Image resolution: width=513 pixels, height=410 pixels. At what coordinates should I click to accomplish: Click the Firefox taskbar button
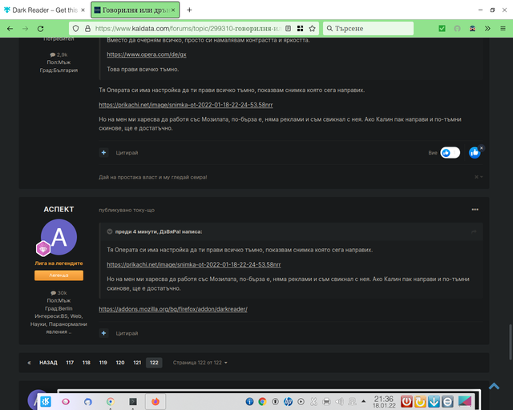tap(155, 401)
